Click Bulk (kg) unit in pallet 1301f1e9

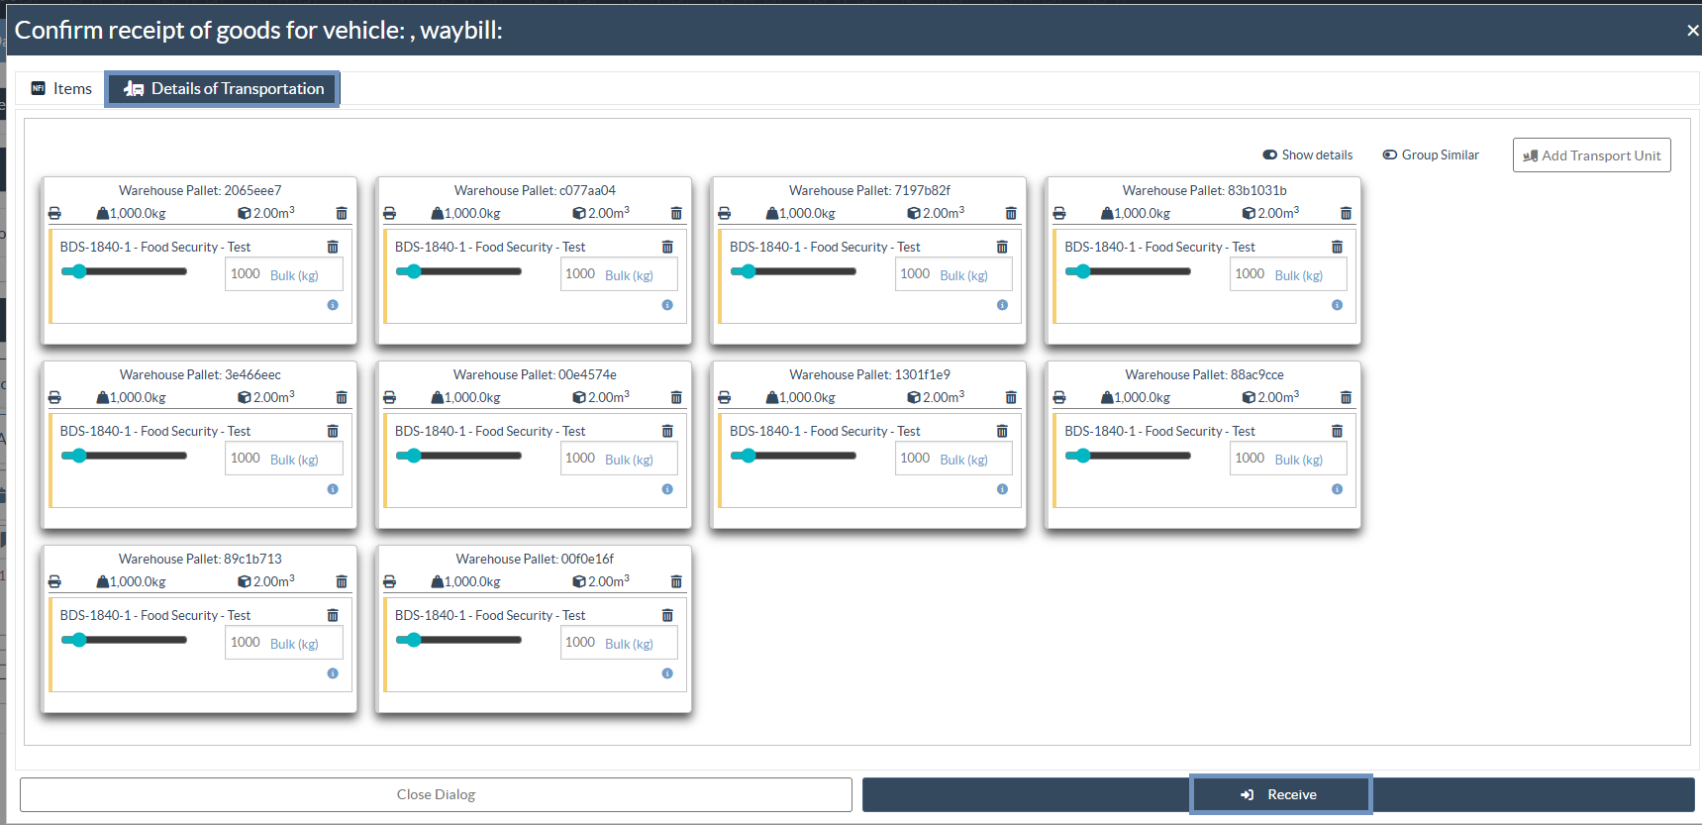pyautogui.click(x=963, y=460)
